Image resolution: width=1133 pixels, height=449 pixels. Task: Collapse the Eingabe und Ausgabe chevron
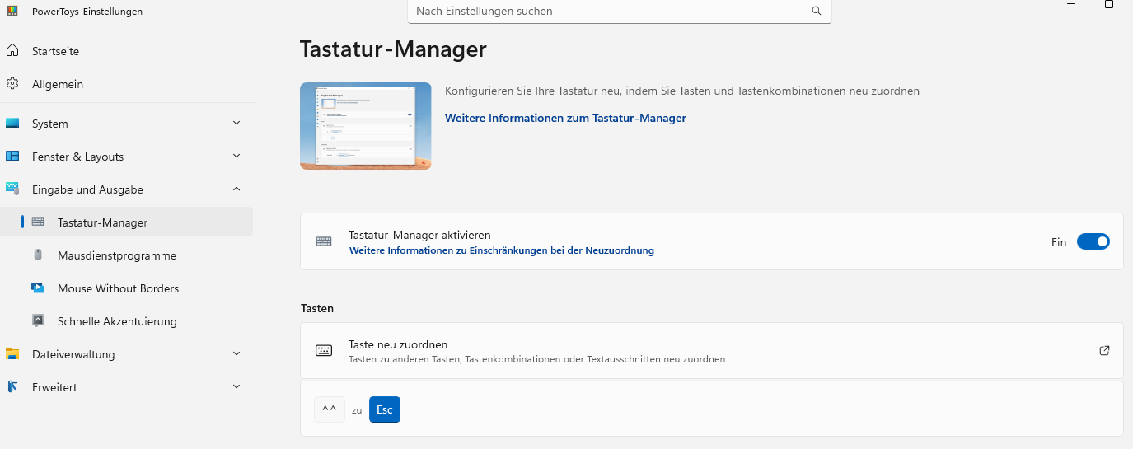point(236,189)
